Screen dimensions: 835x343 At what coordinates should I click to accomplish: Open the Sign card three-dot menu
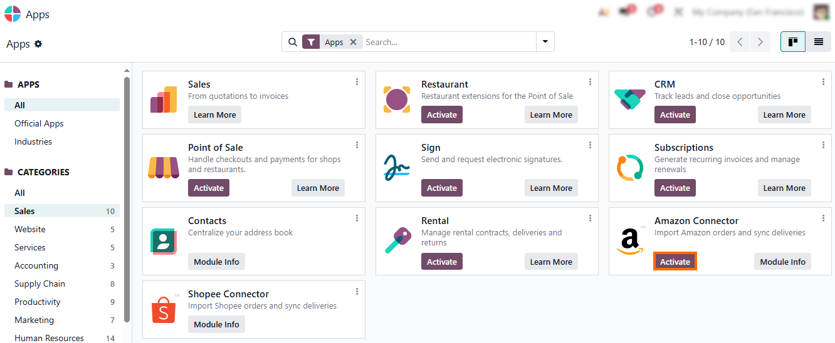(x=590, y=145)
